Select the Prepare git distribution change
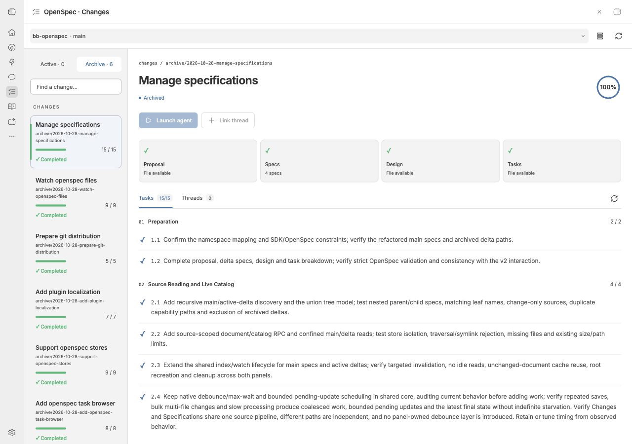Screen dimensions: 632x444 [x=76, y=253]
